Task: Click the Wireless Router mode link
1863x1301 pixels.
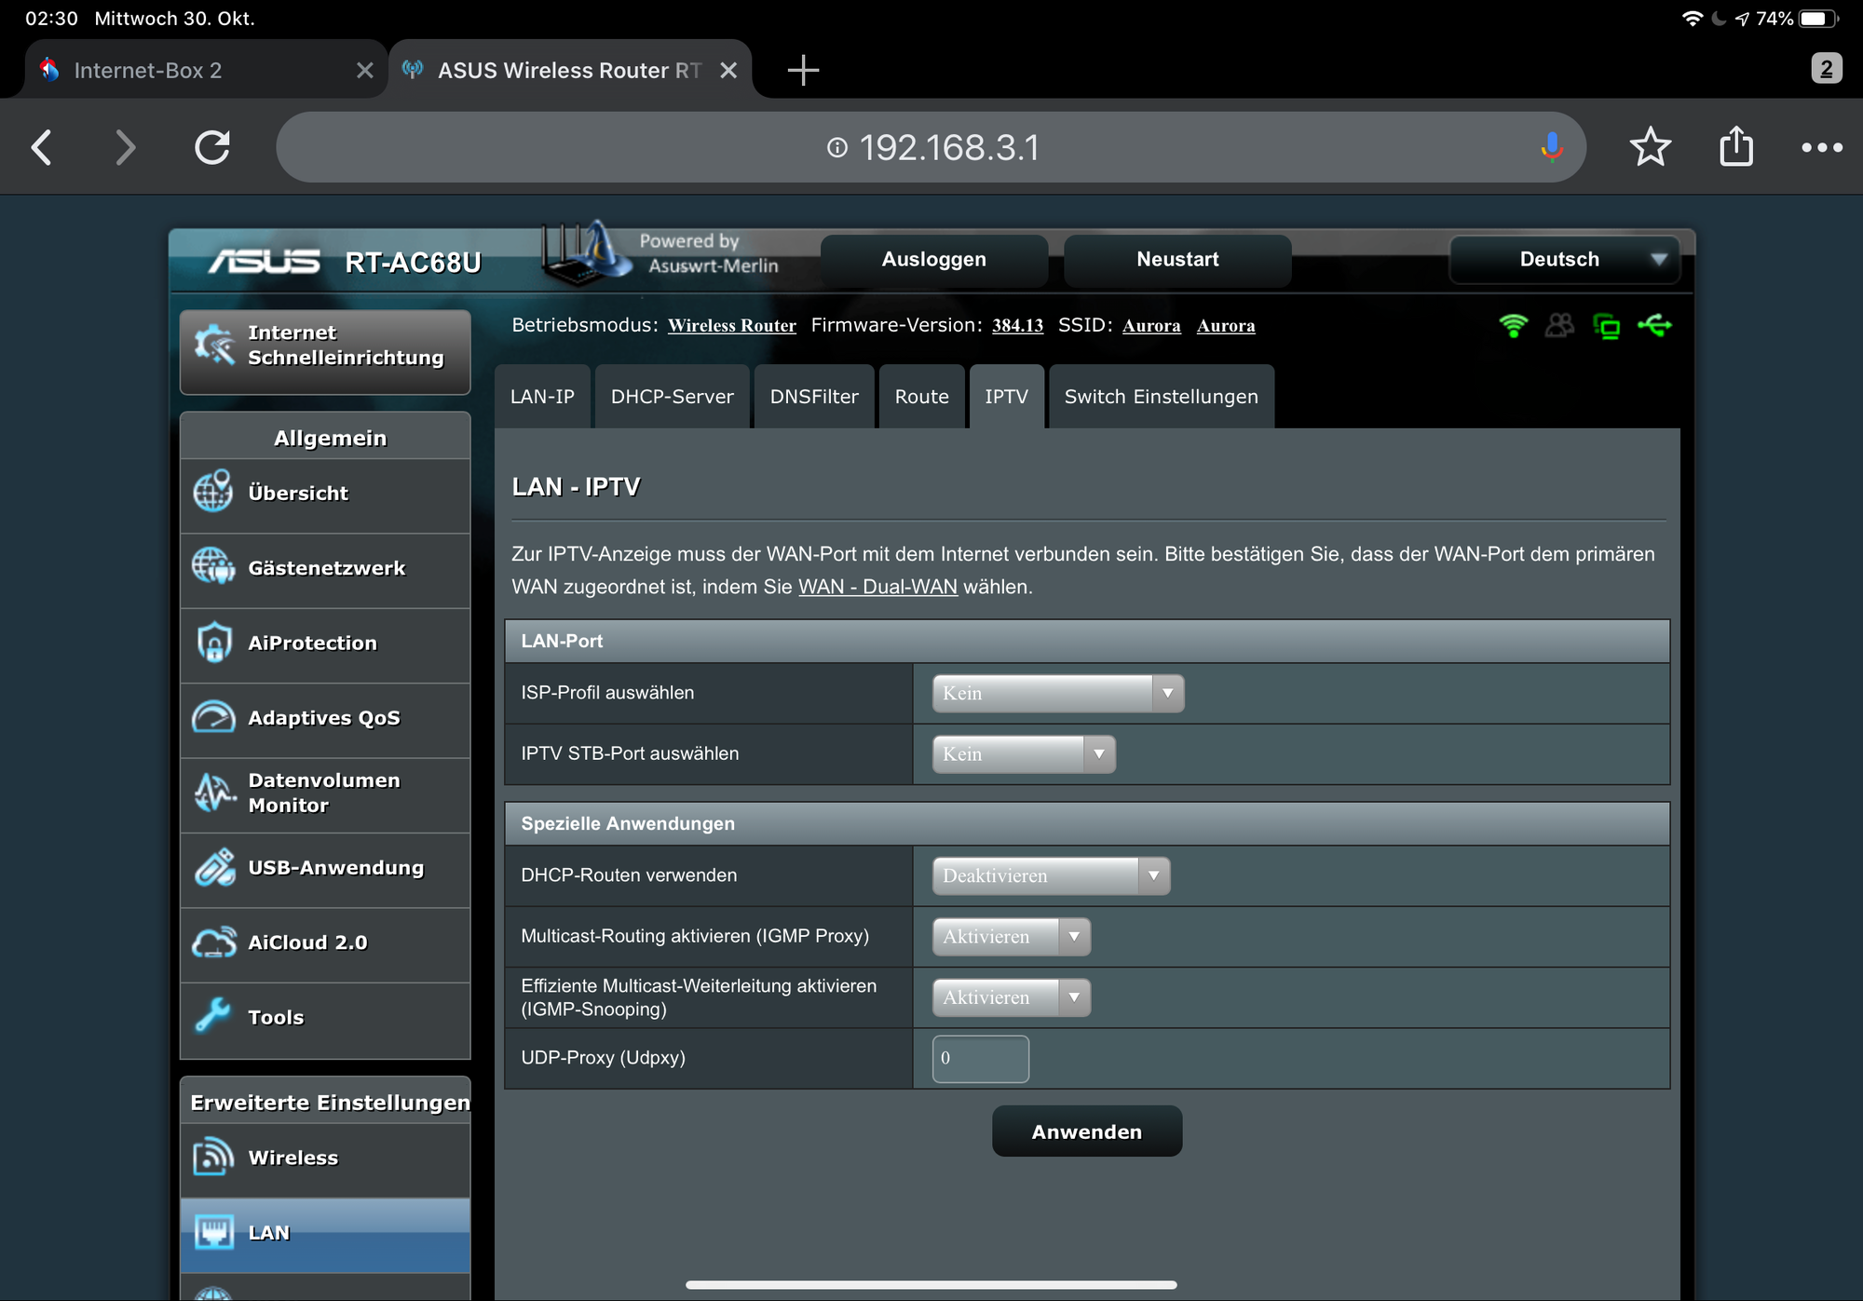Action: click(x=731, y=326)
